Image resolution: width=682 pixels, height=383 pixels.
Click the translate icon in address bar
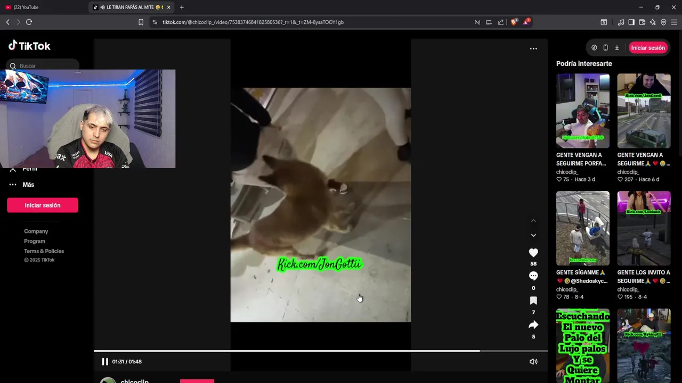coord(477,22)
